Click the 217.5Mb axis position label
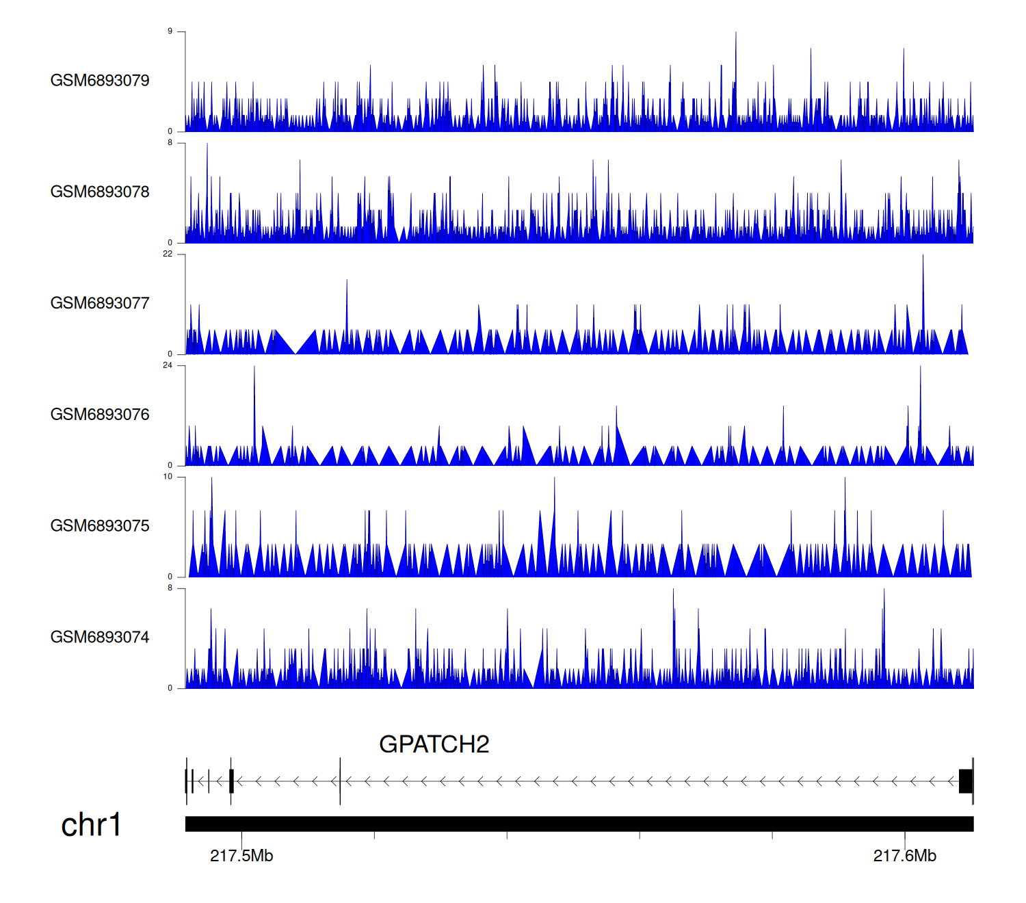This screenshot has height=903, width=1026. click(x=241, y=856)
